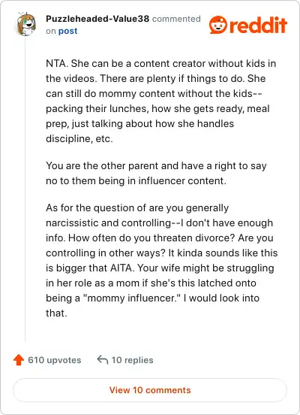This screenshot has height=415, width=300.
Task: Click the Reddit Snoo logo icon
Action: click(218, 25)
